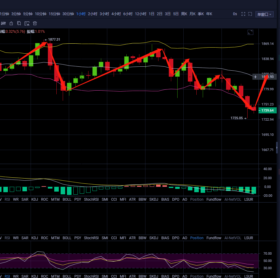This screenshot has height=278, width=280.
Task: Toggle BOLL indicator in the bottom indicator row
Action: (67, 276)
